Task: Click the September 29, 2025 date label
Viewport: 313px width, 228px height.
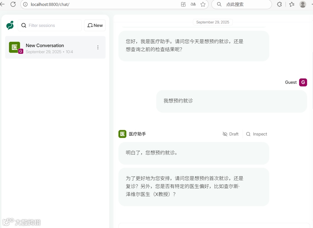Action: (213, 22)
